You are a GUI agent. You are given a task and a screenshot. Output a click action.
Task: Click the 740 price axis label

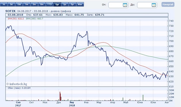coord(171,21)
